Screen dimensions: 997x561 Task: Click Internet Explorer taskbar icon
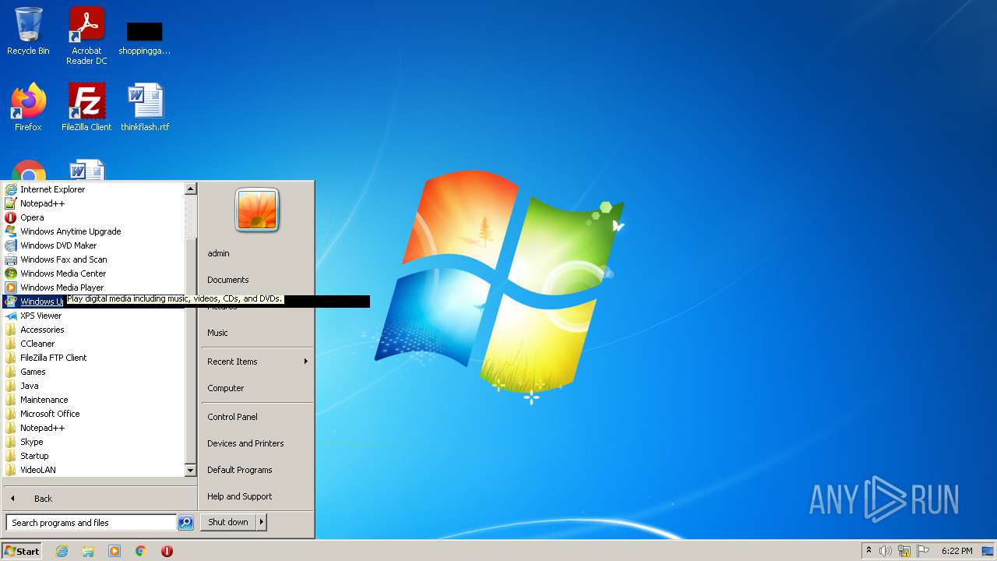62,551
